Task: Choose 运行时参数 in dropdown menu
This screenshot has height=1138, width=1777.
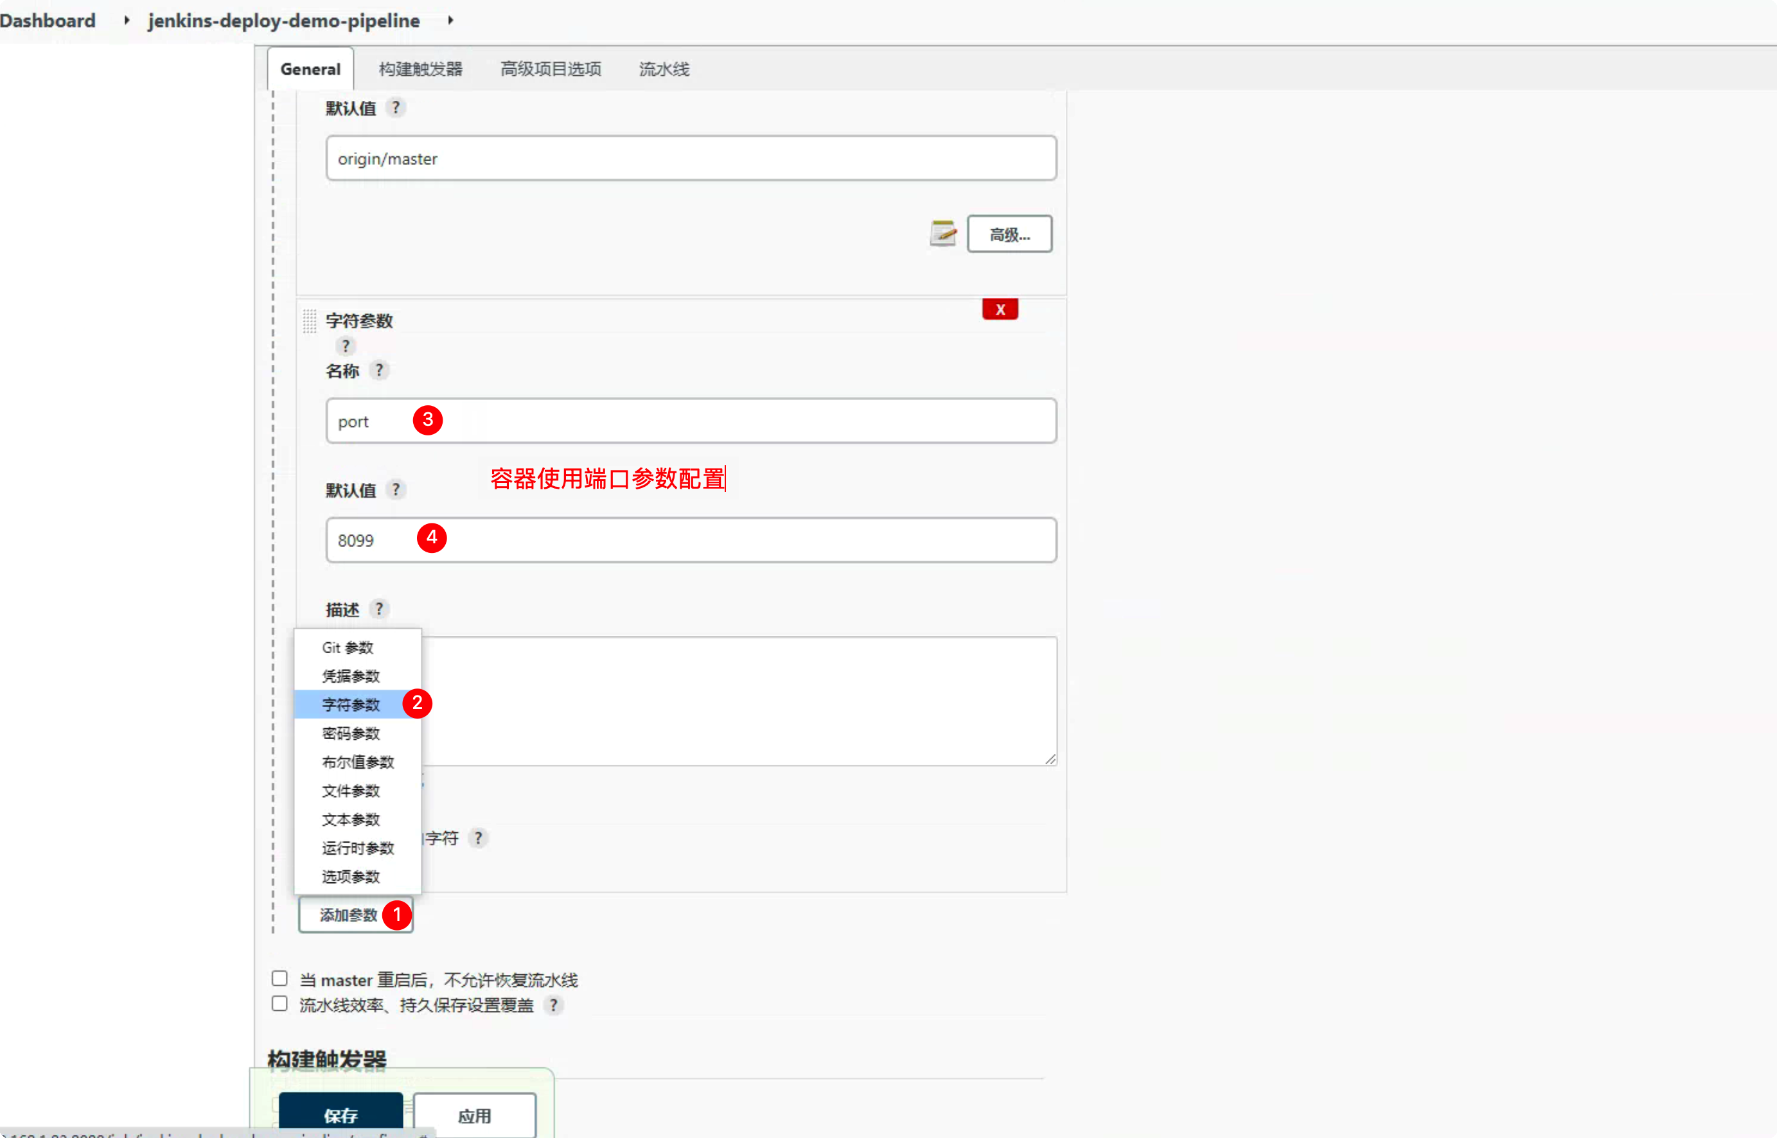Action: (x=358, y=848)
